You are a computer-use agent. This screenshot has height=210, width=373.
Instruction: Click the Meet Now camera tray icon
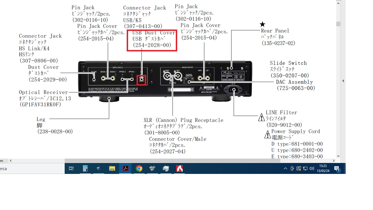tap(292, 168)
